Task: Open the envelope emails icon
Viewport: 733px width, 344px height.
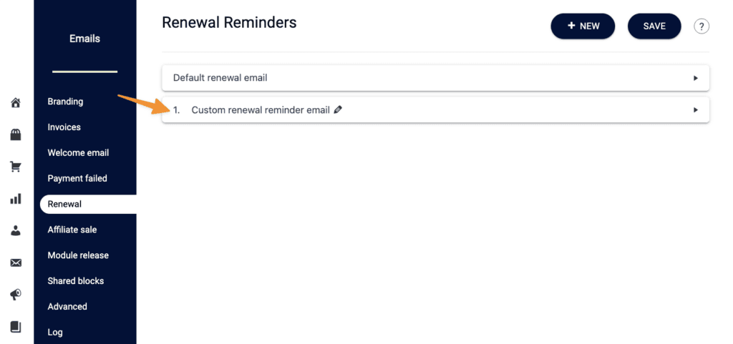Action: [x=16, y=262]
